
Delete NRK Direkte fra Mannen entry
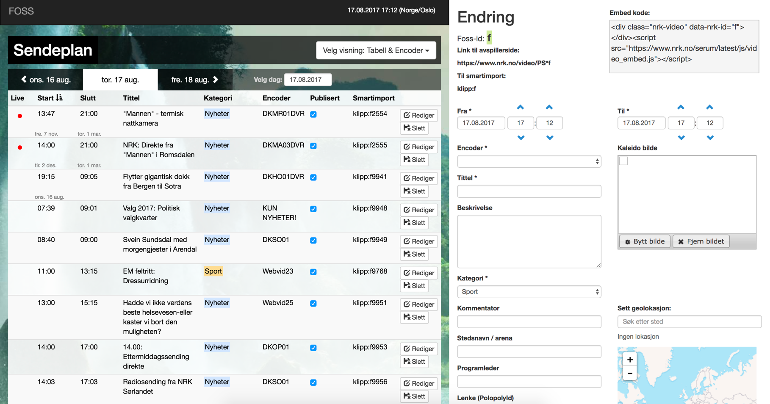(x=414, y=160)
